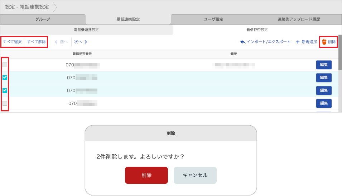Viewport: 342px width, 196px height.
Task: Uncheck the third row's checked checkbox
Action: point(5,90)
